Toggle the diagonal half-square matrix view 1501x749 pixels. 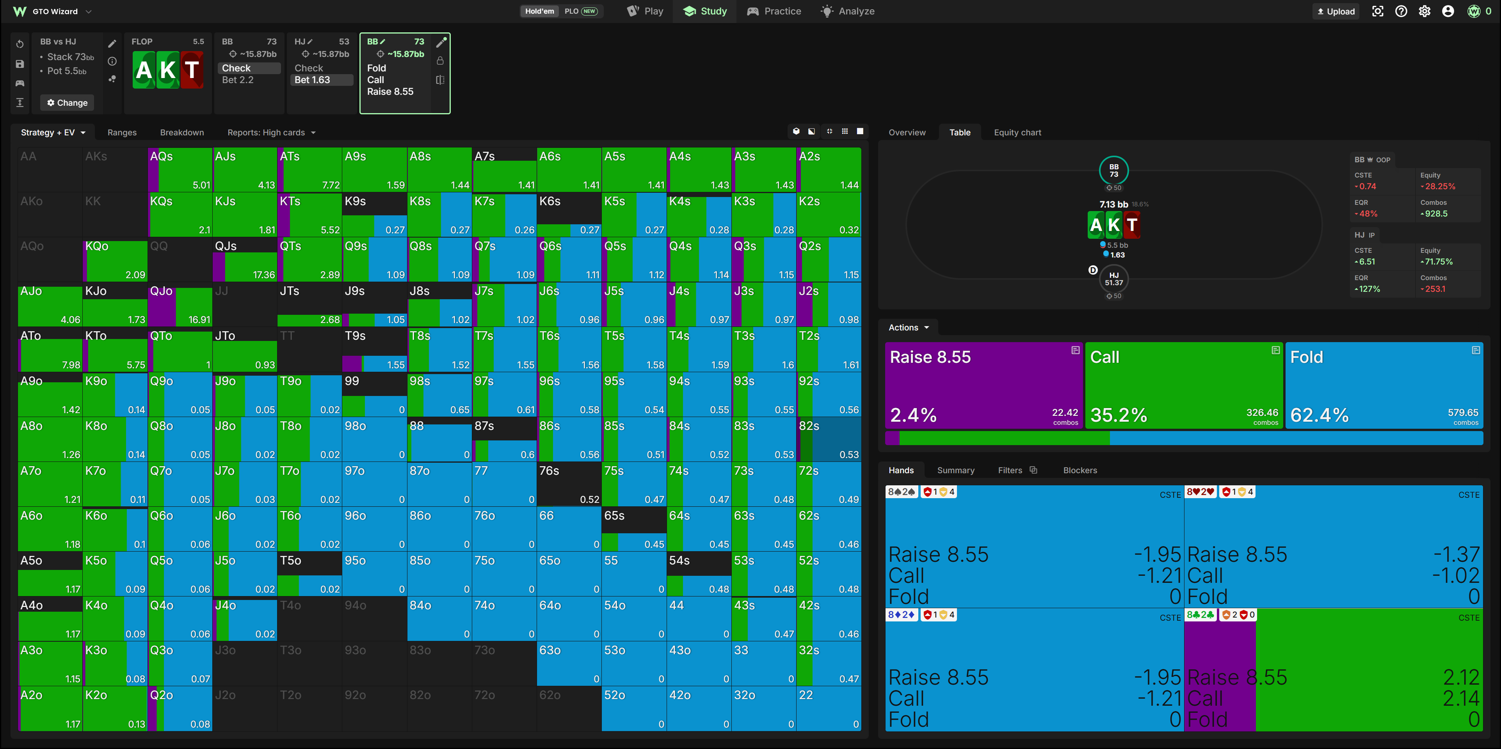tap(812, 131)
